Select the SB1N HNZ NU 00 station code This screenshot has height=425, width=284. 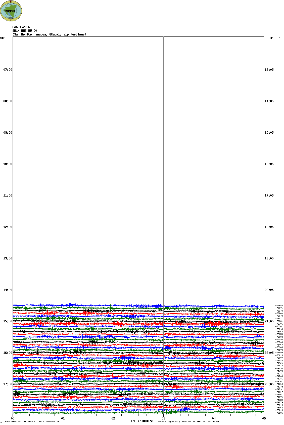point(25,31)
